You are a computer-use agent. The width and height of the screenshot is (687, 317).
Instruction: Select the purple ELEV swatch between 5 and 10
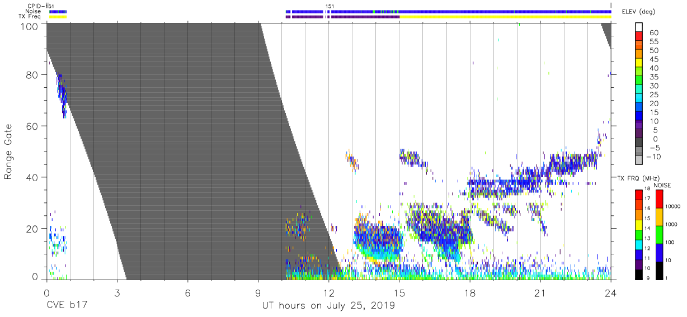point(639,125)
